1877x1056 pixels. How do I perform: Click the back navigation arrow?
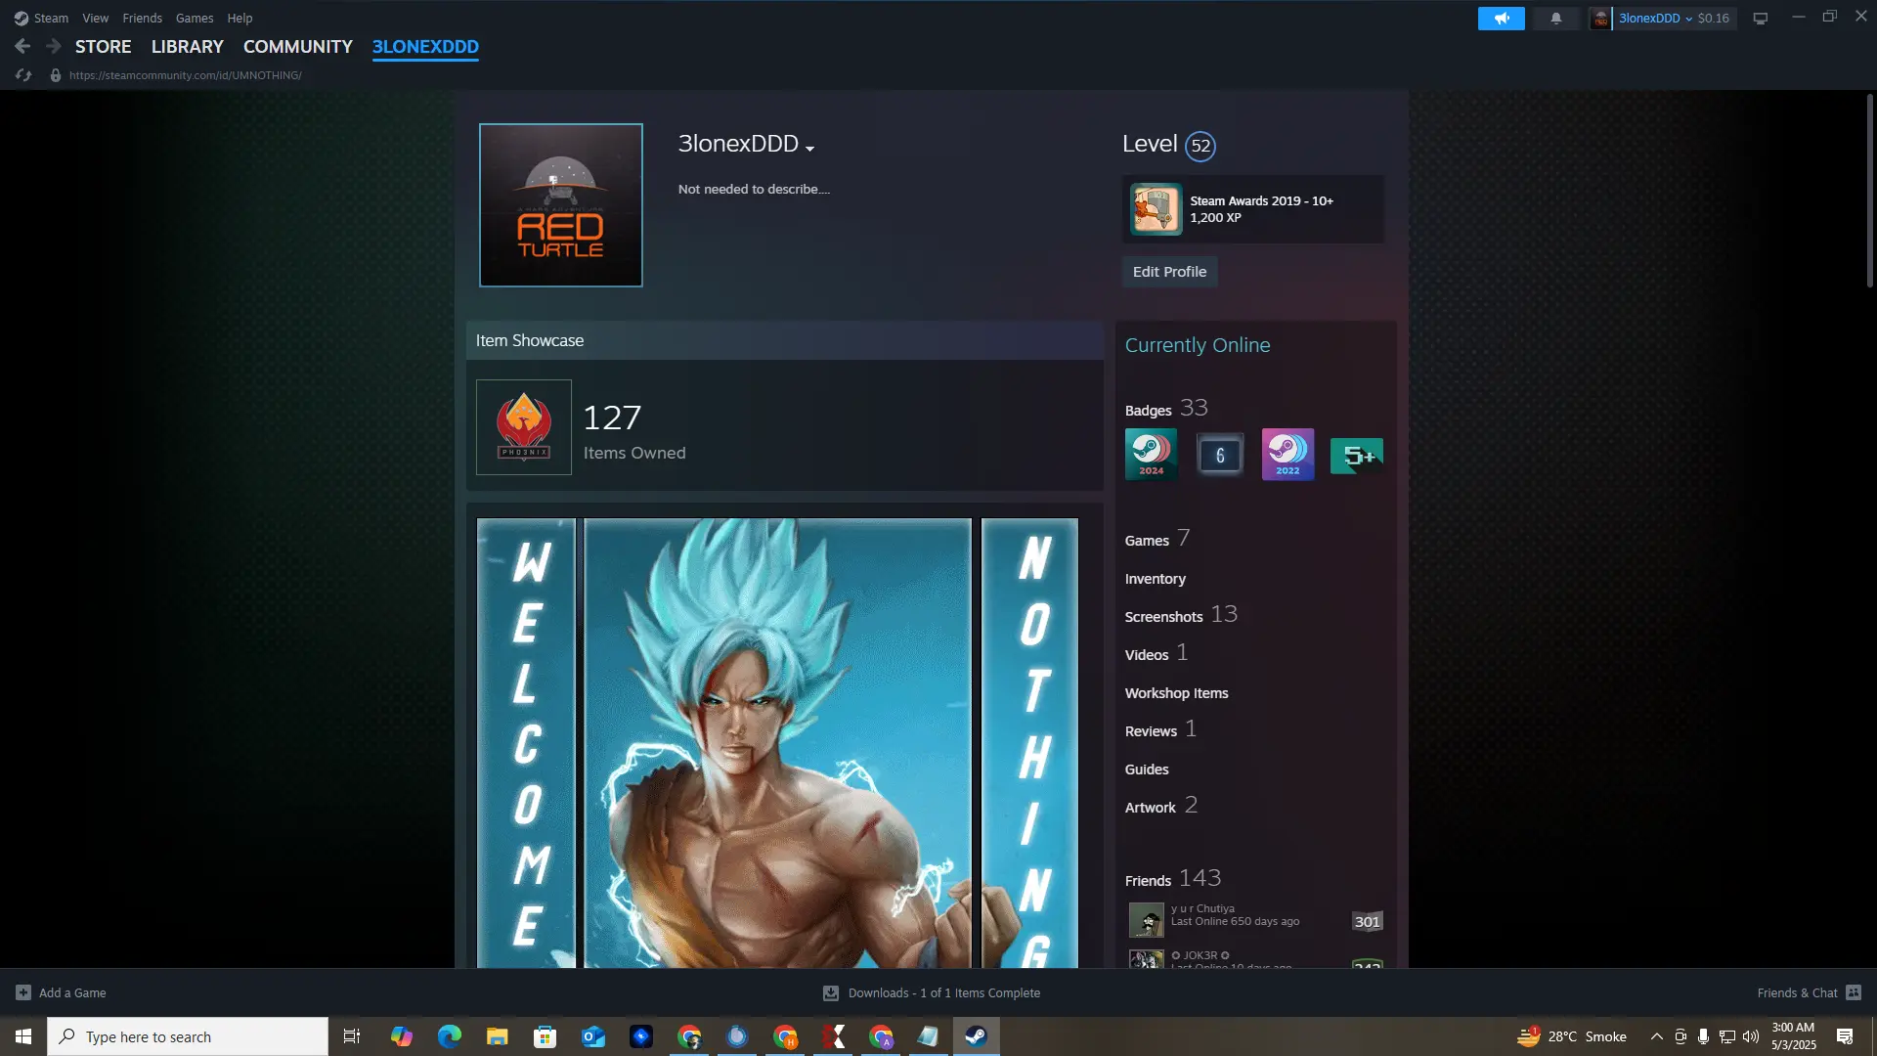22,46
